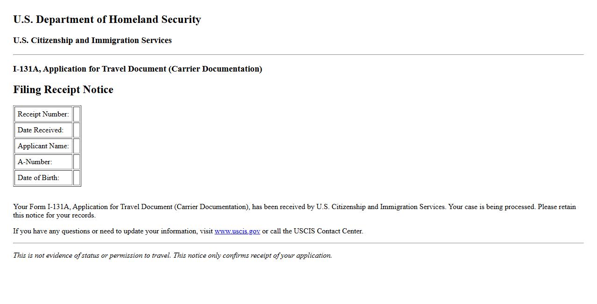Click the Filing Receipt Notice heading
The width and height of the screenshot is (597, 304).
[63, 90]
